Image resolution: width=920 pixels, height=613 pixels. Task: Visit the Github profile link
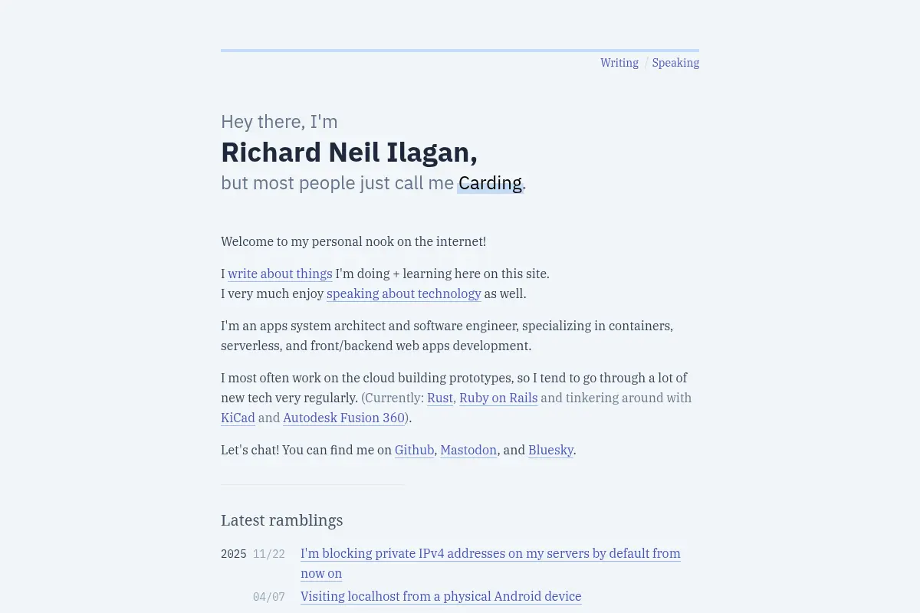[x=415, y=450]
